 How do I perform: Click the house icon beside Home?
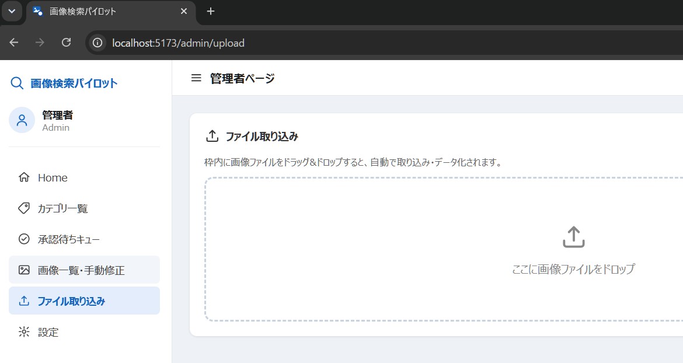(24, 177)
